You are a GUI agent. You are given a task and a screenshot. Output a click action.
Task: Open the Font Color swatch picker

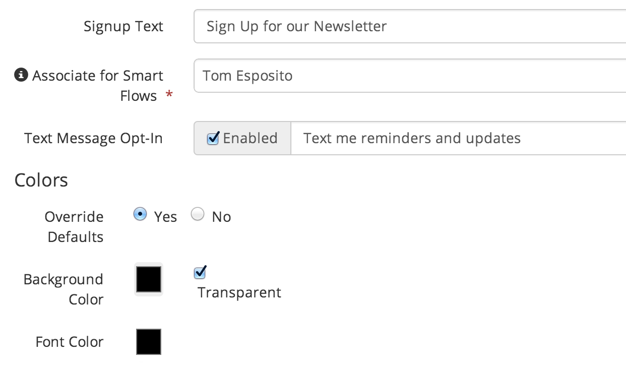click(149, 342)
